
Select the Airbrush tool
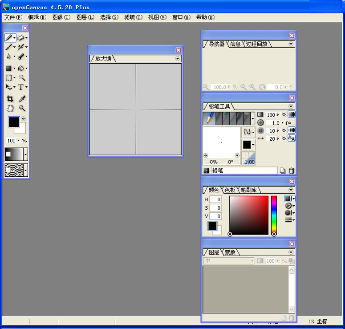[20, 47]
